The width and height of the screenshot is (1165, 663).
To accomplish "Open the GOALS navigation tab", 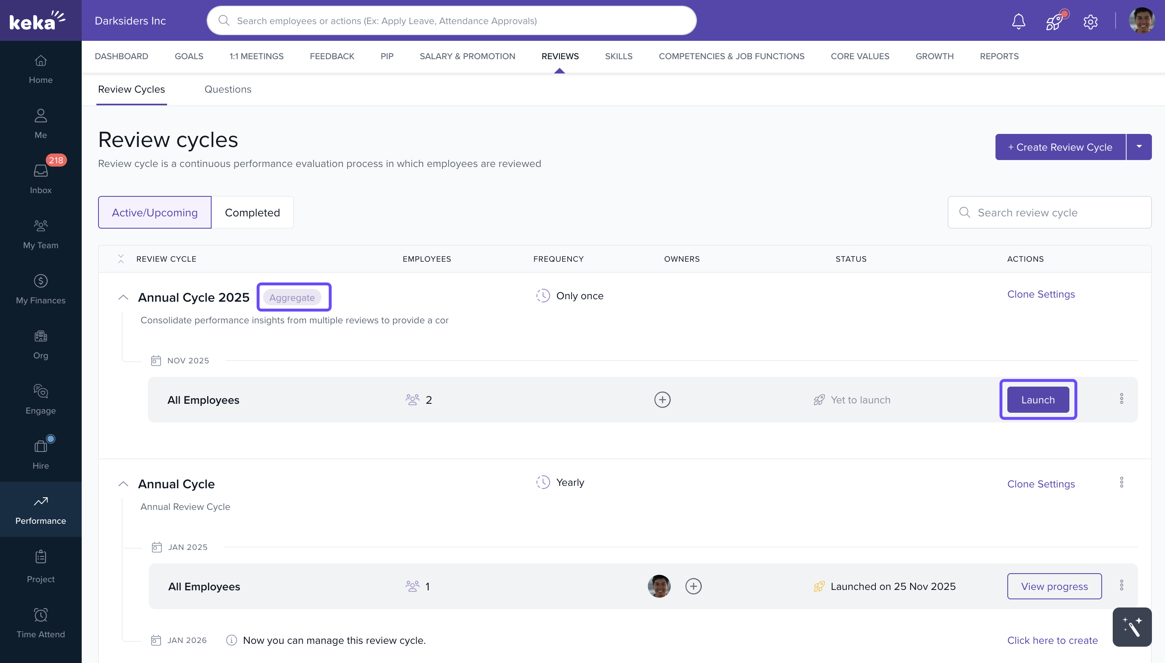I will pyautogui.click(x=188, y=56).
